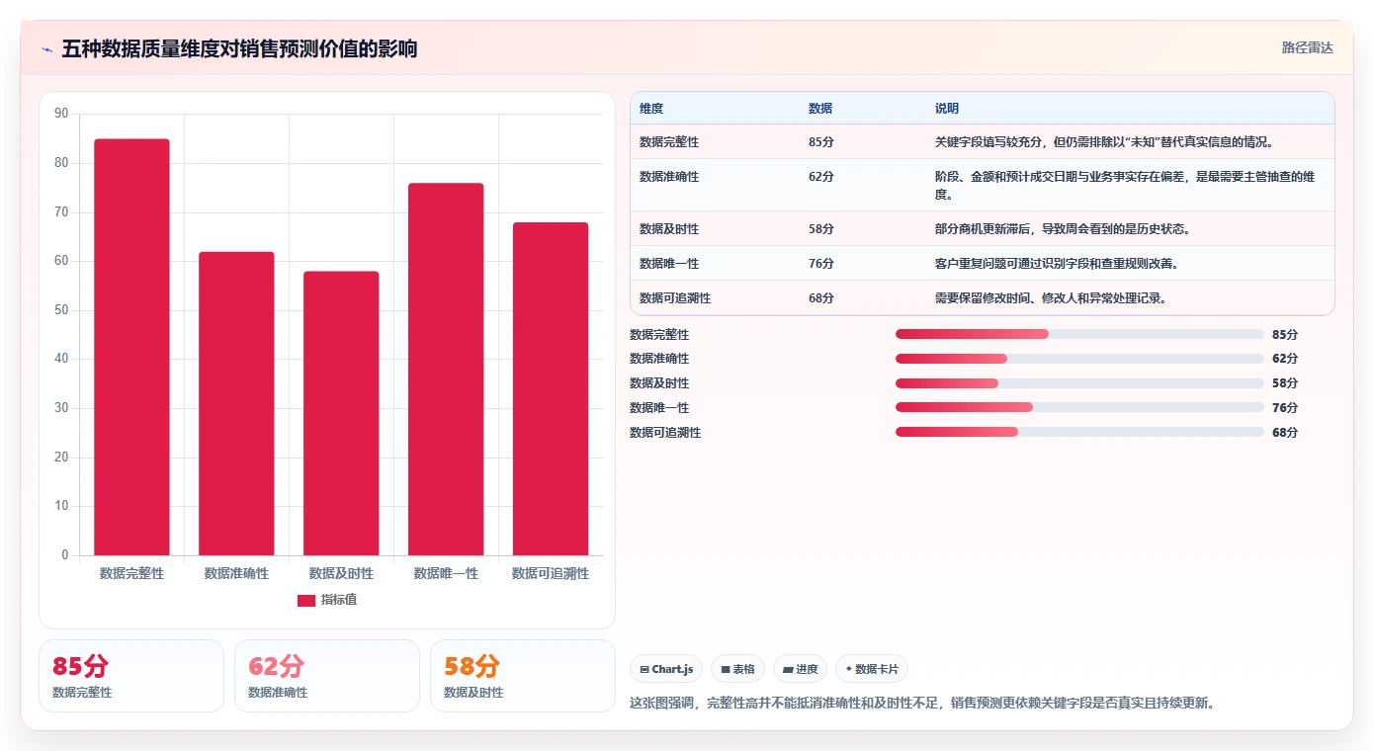Open the 85分 数据完整性 card
Viewport: 1374px width, 751px height.
[131, 676]
